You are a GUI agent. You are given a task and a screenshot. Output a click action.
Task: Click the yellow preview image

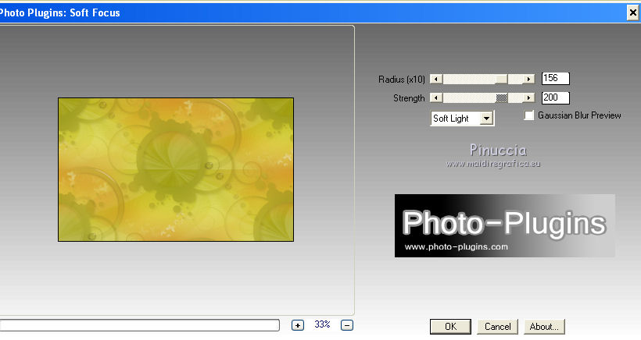176,169
